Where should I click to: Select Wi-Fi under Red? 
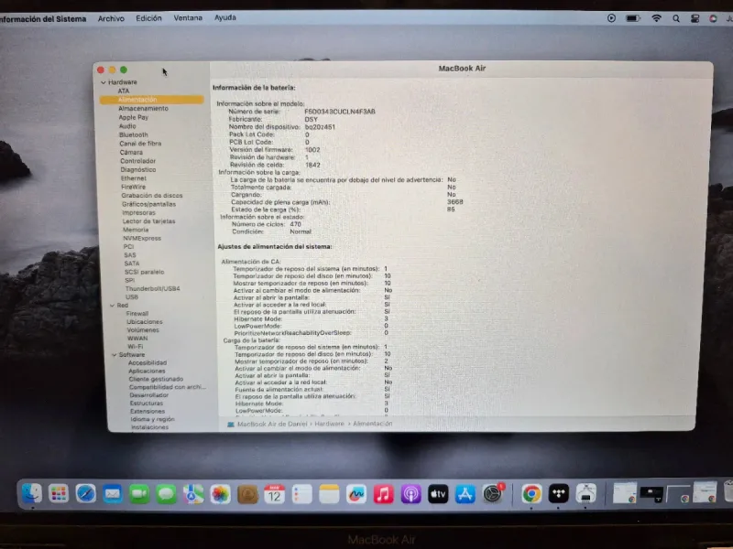pyautogui.click(x=135, y=347)
